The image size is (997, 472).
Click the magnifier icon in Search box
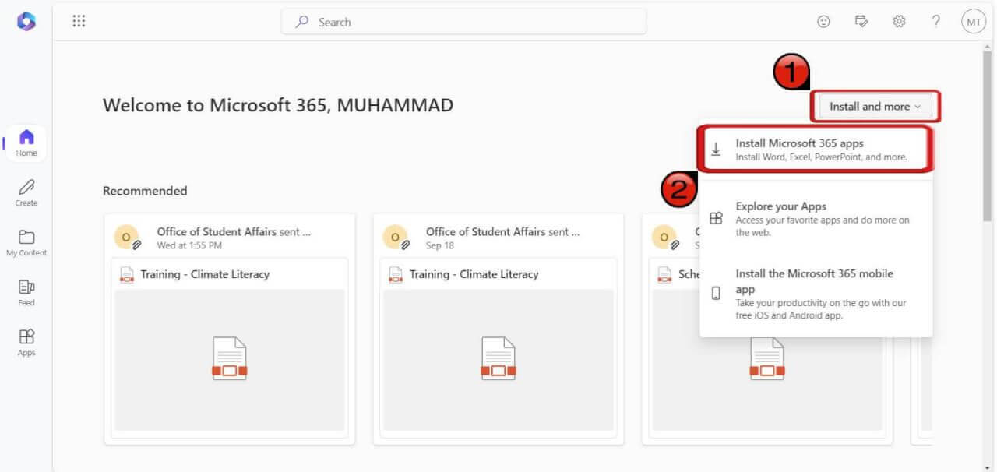click(302, 22)
